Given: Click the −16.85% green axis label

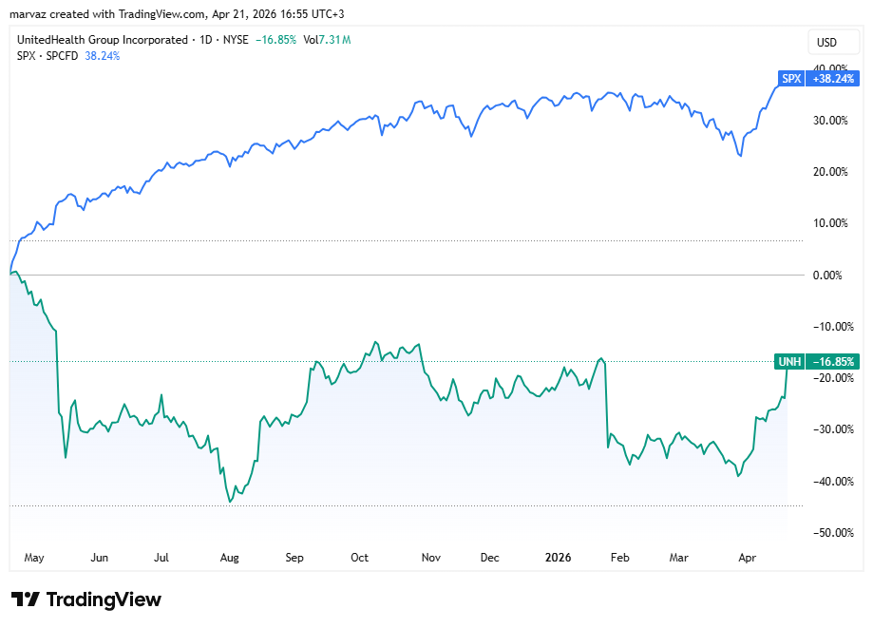Looking at the screenshot, I should [832, 361].
